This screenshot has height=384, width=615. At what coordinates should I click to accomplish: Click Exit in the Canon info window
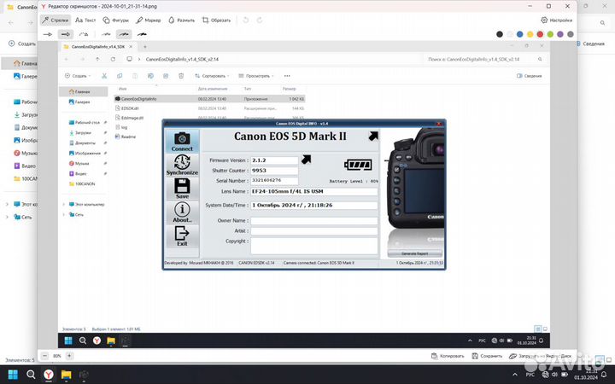[182, 236]
